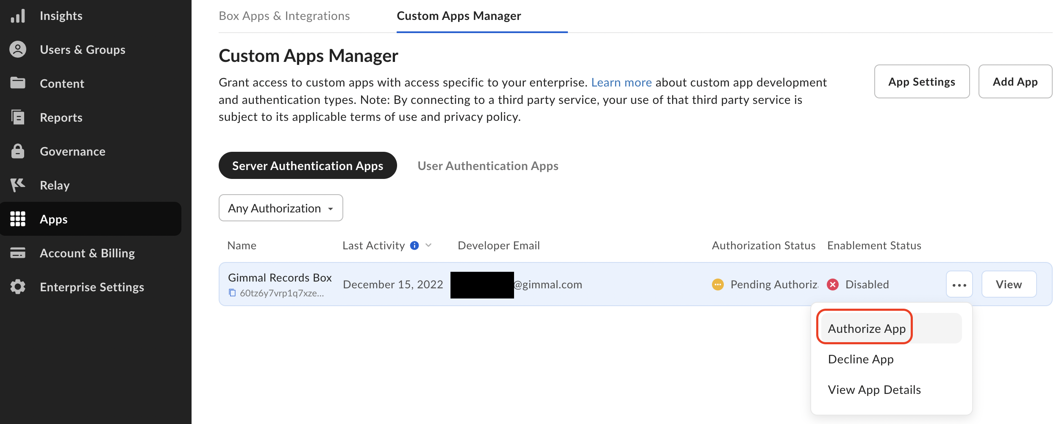Select Decline App menu option

click(x=861, y=359)
